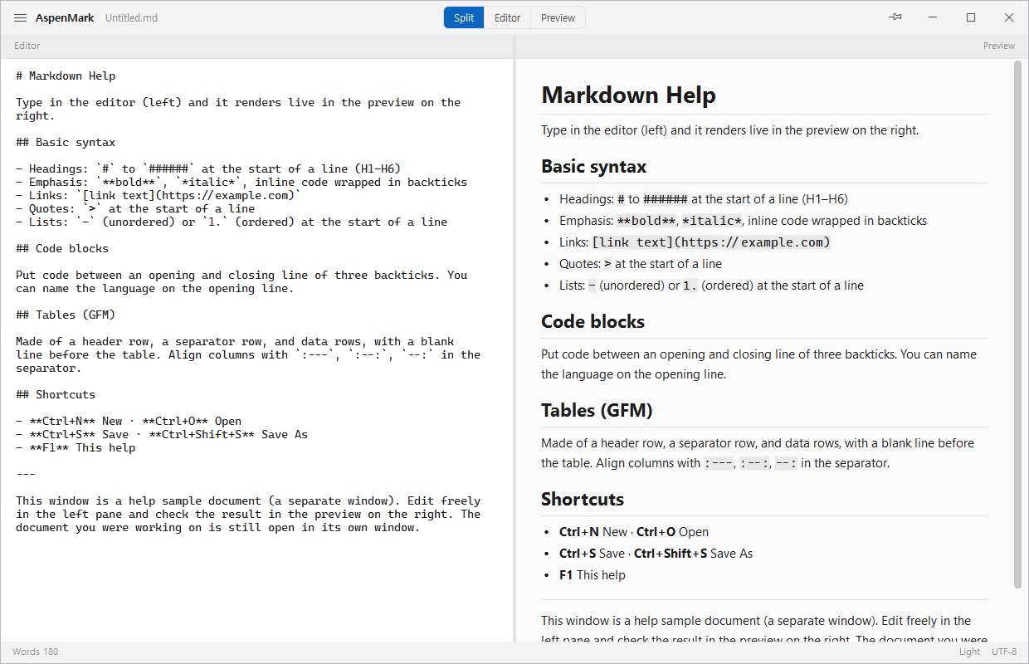Click 'Basic syntax' heading in preview
This screenshot has width=1029, height=664.
pos(593,166)
